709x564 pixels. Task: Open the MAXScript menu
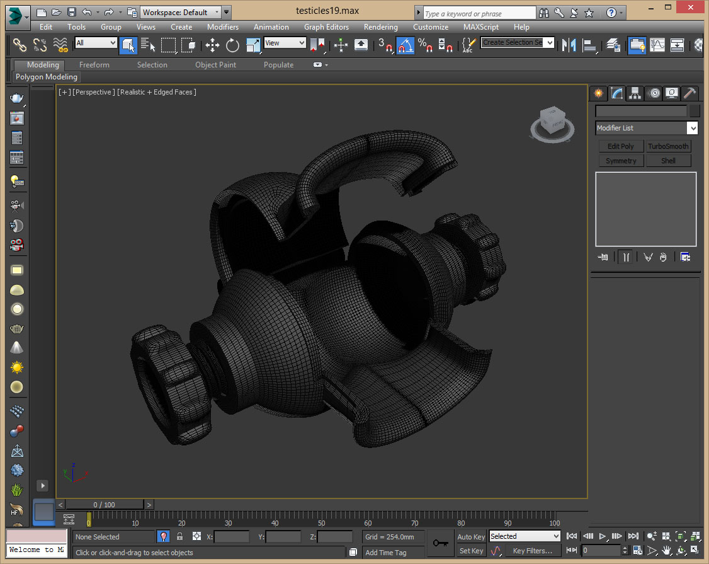click(x=480, y=27)
